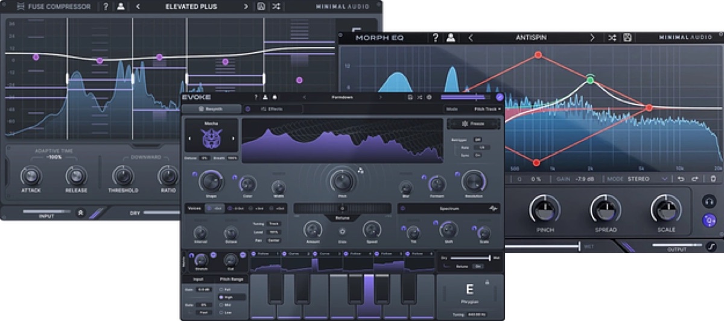Select next Evoke voice model arrow
Screen dimensions: 724x321
[x=233, y=139]
